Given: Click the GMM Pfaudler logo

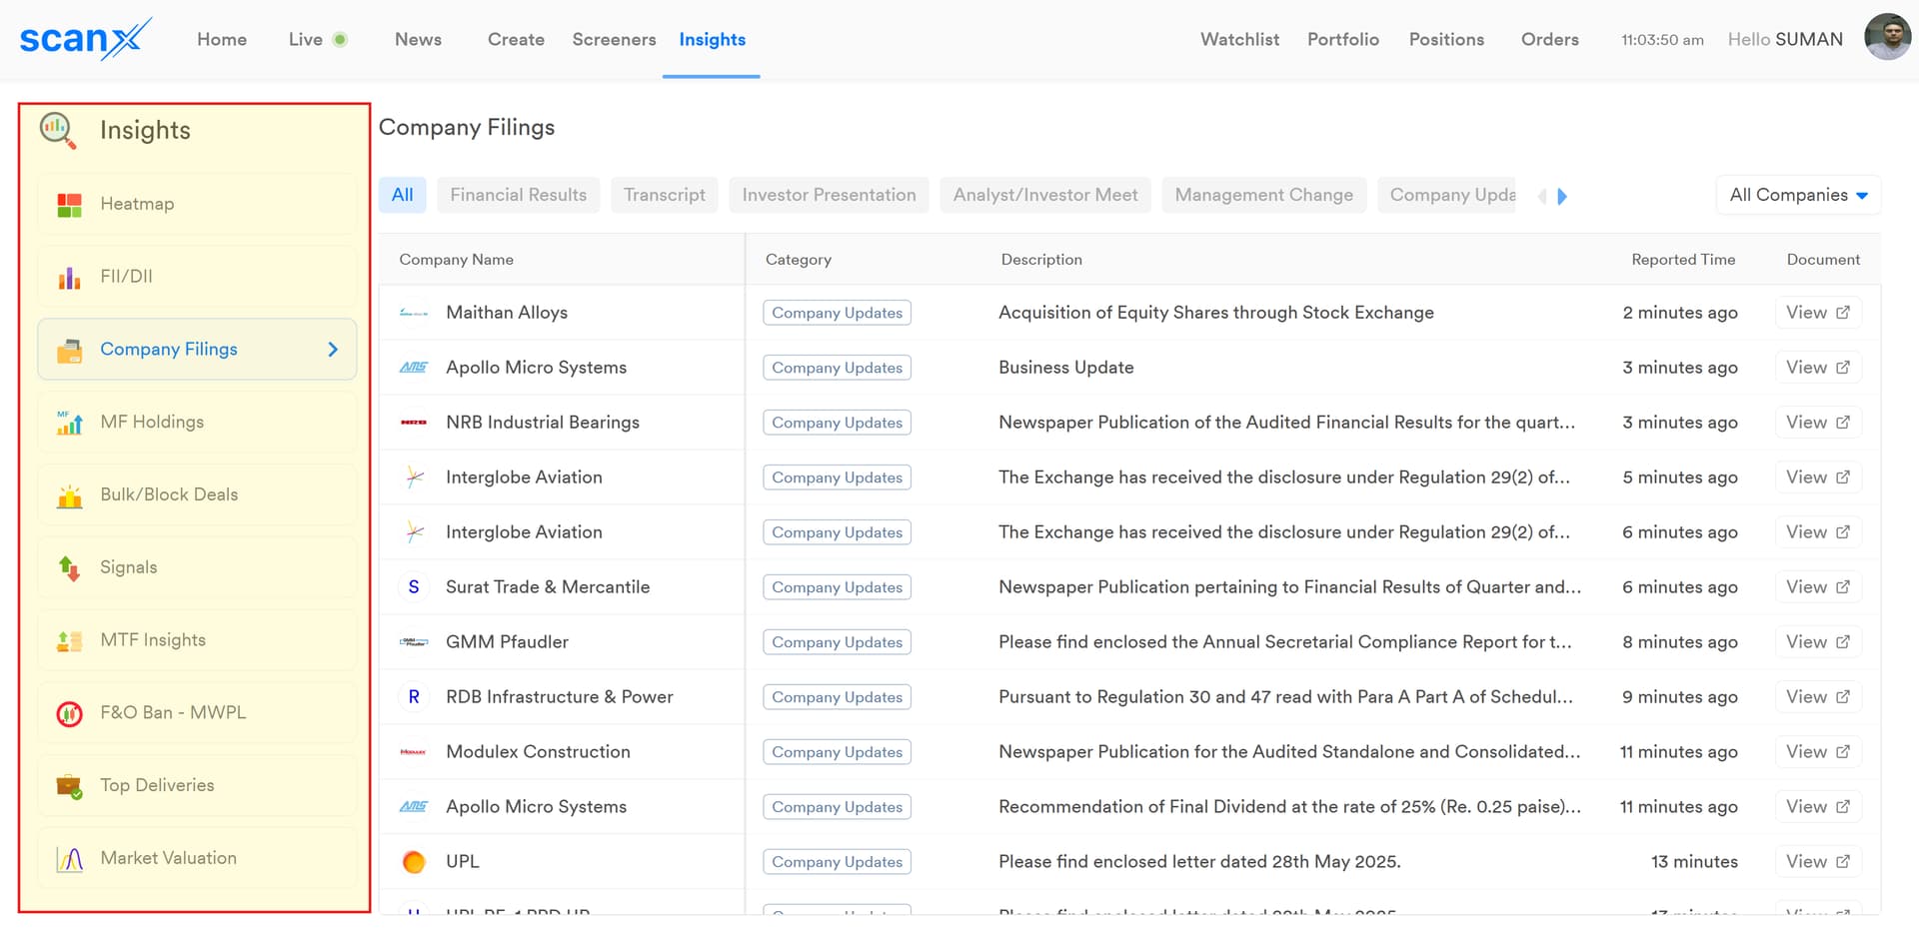Looking at the screenshot, I should (x=414, y=642).
